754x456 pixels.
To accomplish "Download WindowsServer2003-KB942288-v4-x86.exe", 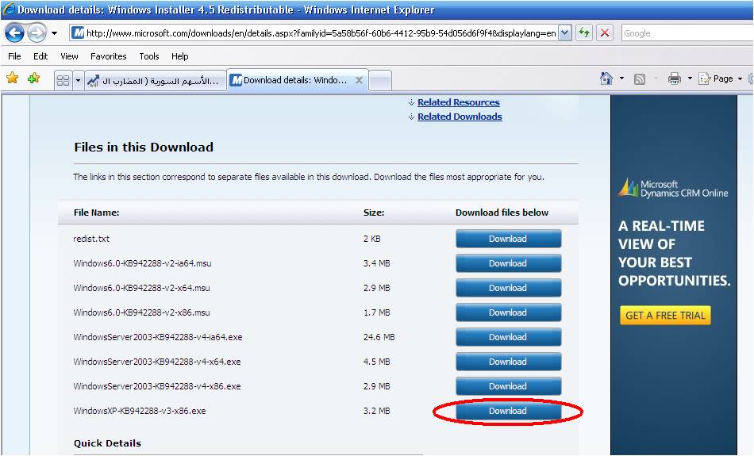I will [x=508, y=386].
